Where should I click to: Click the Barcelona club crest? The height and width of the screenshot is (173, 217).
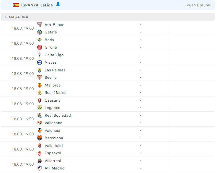point(40,138)
